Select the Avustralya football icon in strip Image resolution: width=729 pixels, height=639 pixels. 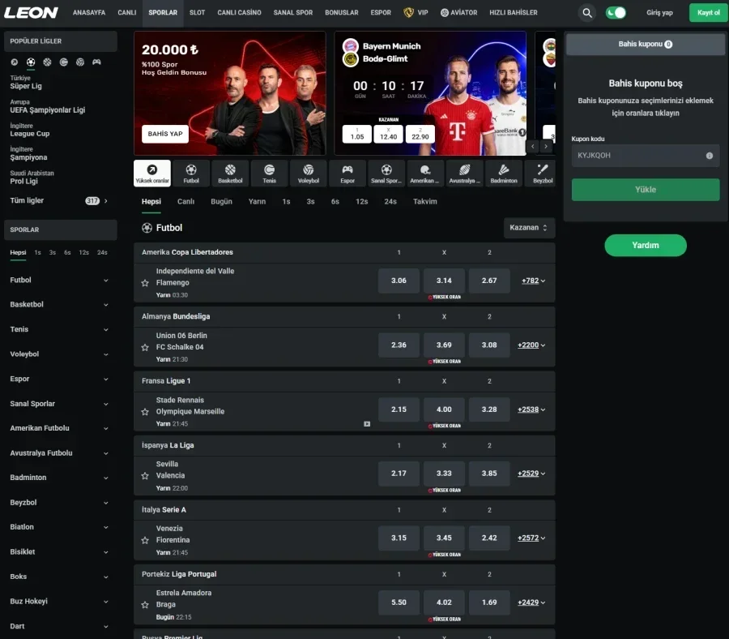[464, 174]
